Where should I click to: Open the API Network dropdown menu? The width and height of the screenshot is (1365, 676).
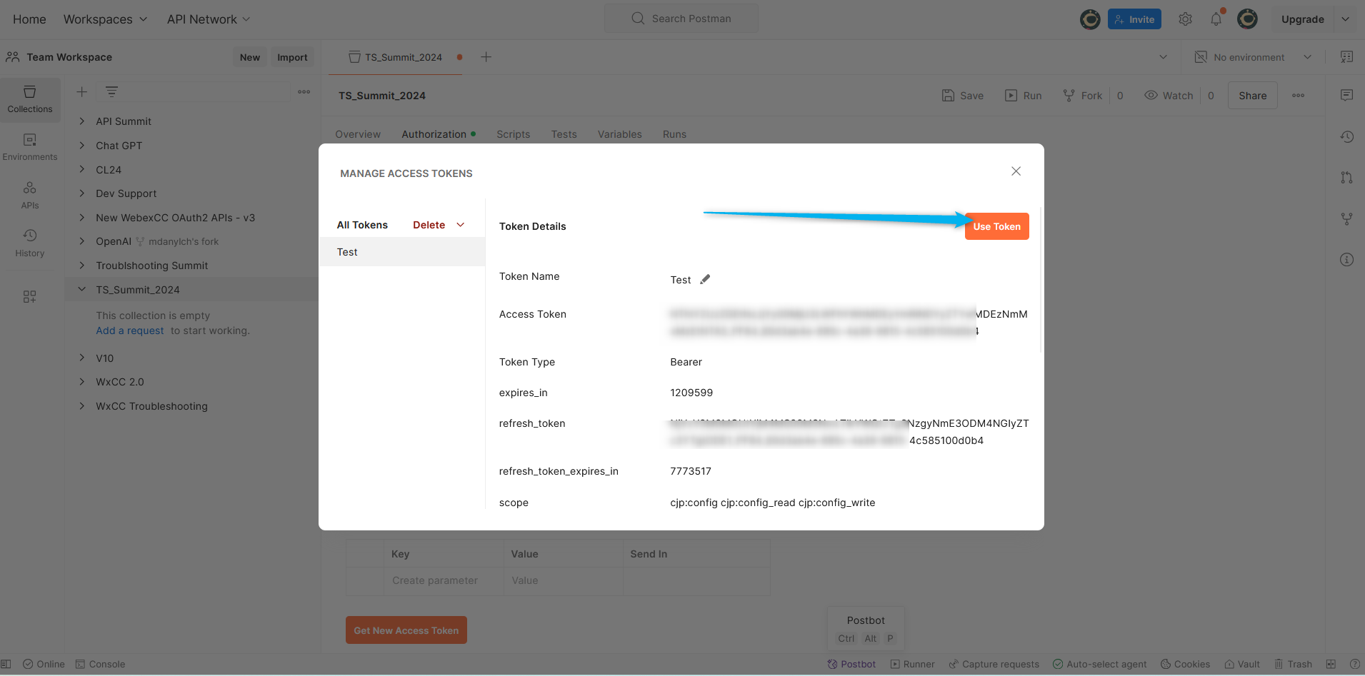pos(209,19)
